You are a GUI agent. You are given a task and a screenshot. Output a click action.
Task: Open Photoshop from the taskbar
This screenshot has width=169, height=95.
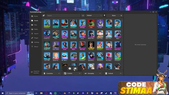60,93
